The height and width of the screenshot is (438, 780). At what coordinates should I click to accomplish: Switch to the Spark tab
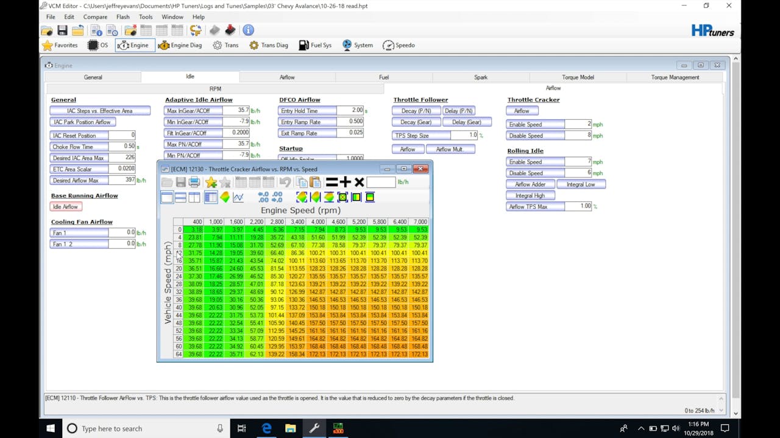pos(481,77)
